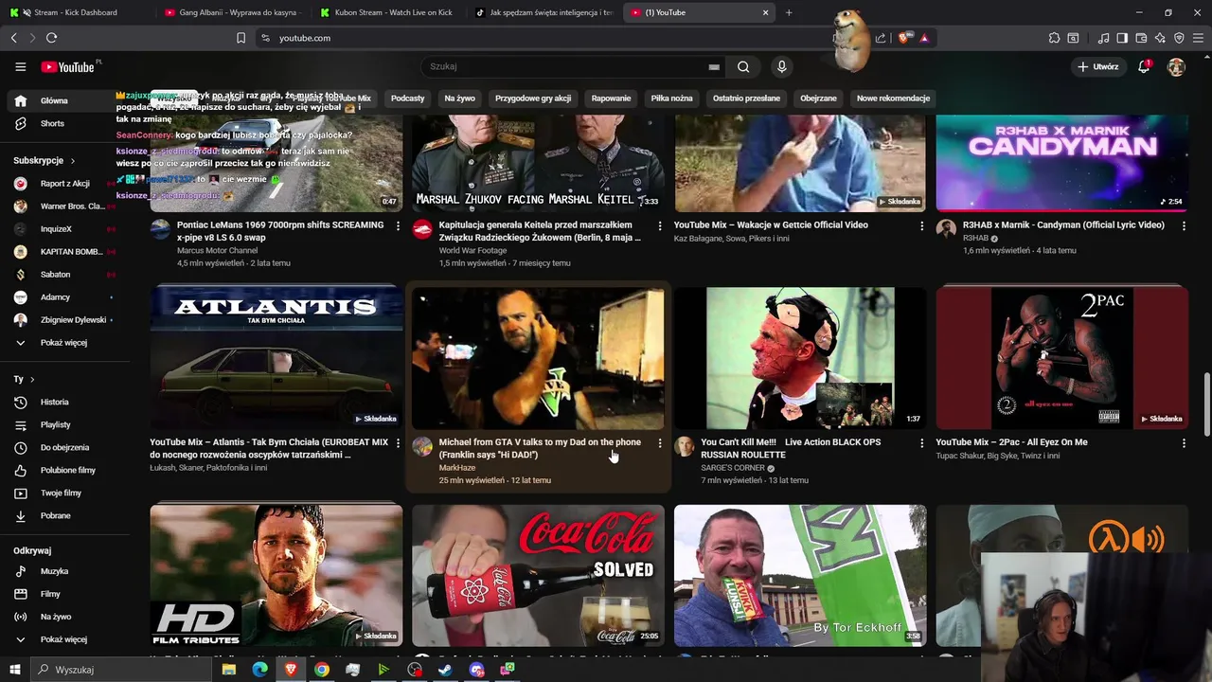Open the on-screen keyboard in the search box
The width and height of the screenshot is (1212, 682).
click(714, 67)
